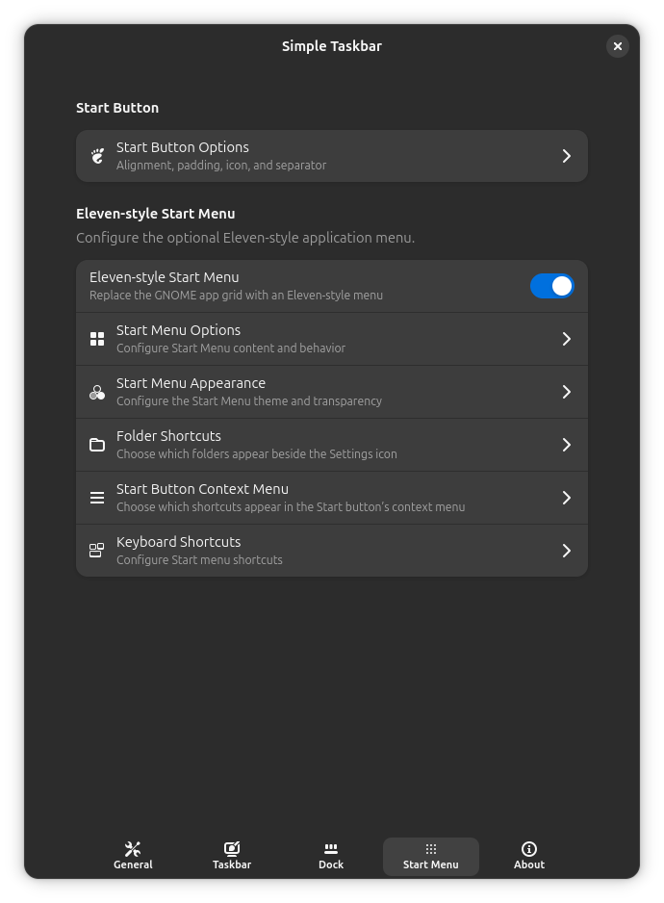Click the About tab's info circle icon
Image resolution: width=664 pixels, height=903 pixels.
coord(529,849)
